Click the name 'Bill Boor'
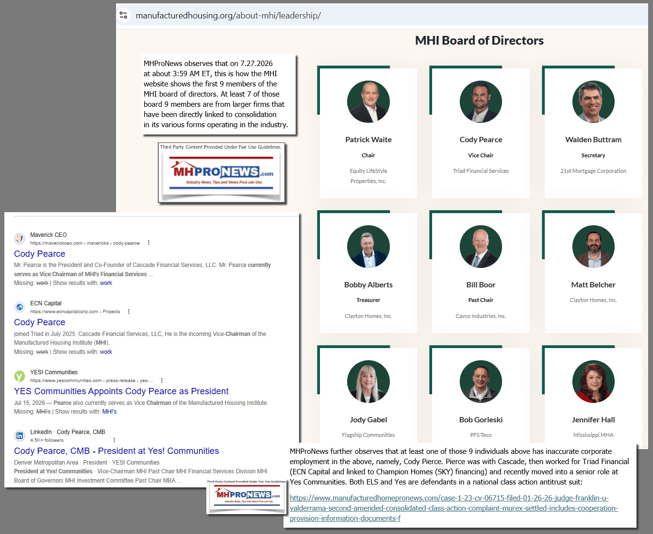The height and width of the screenshot is (534, 653). tap(481, 285)
